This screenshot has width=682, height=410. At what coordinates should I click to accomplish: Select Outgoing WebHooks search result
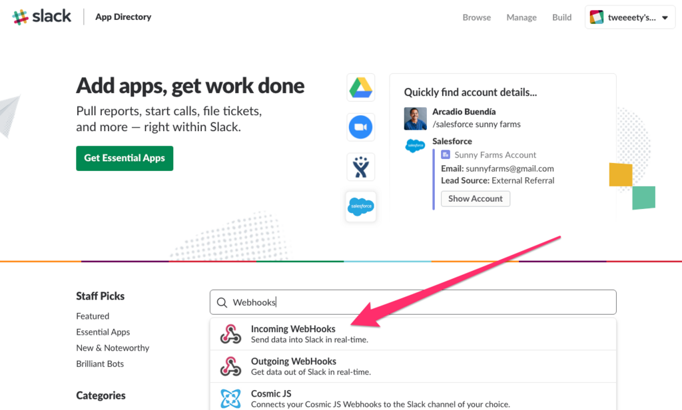click(413, 366)
